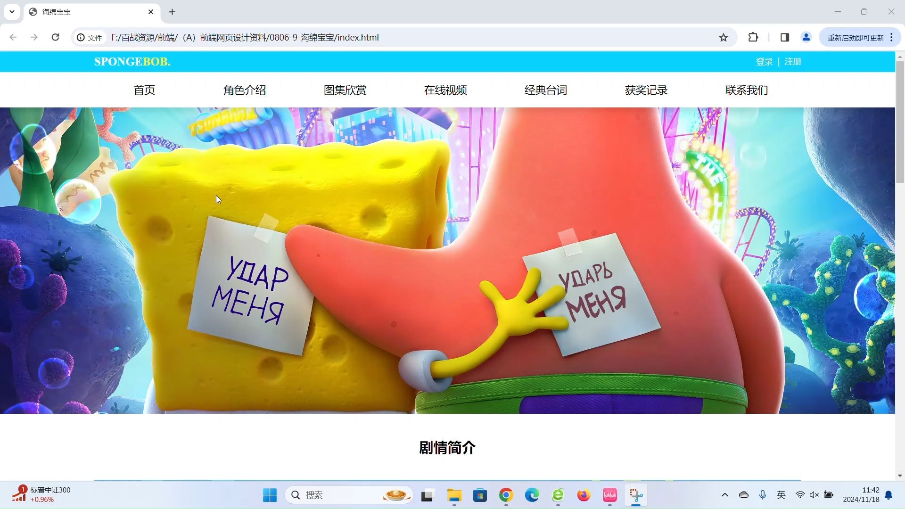Open Microsoft Edge from the taskbar

click(x=532, y=495)
